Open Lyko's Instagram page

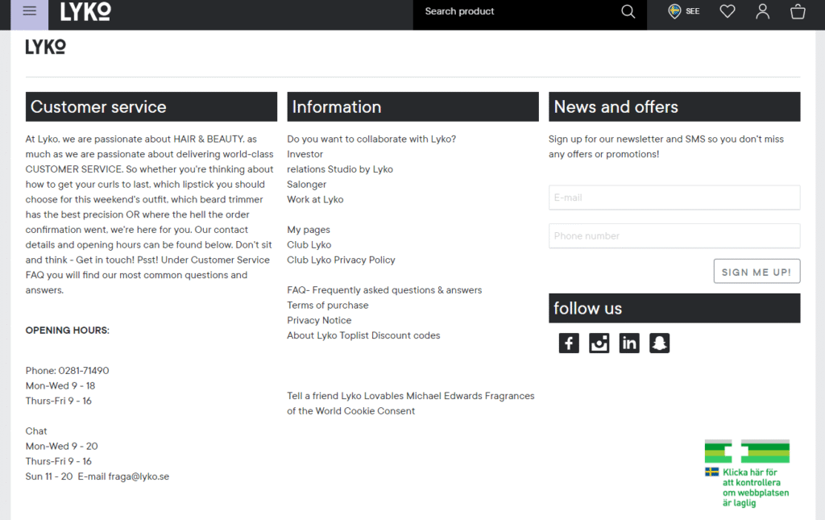coord(599,343)
